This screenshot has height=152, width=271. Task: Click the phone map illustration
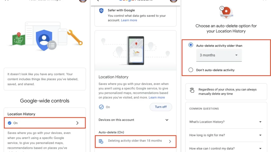135,50
